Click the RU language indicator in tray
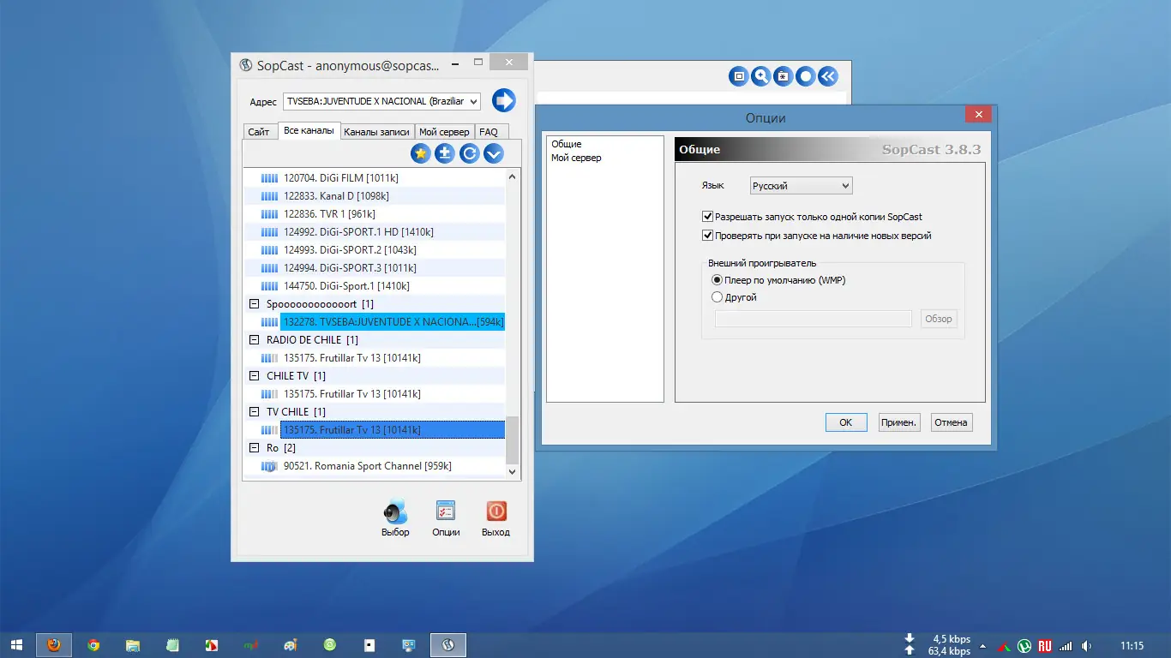The width and height of the screenshot is (1171, 658). [x=1045, y=646]
